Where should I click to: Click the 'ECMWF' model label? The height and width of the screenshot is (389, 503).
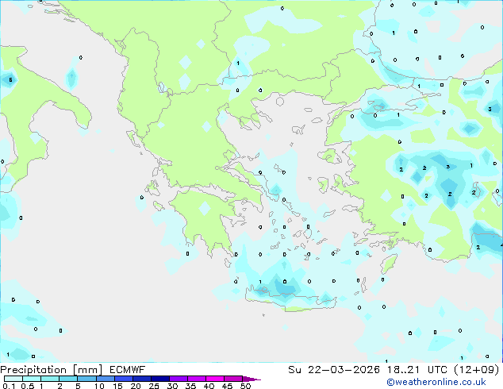128,370
